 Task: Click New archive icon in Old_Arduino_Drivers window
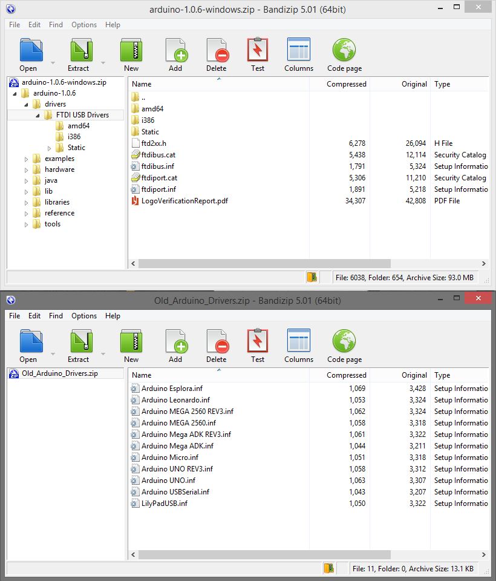tap(131, 341)
